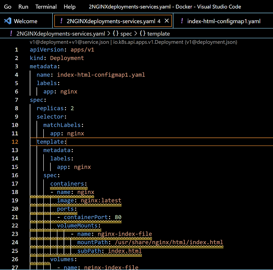Click 'nginx:latest' image value
Image resolution: width=273 pixels, height=270 pixels.
(x=101, y=200)
